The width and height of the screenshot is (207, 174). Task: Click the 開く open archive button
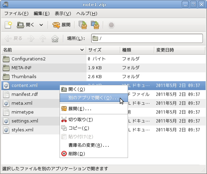26,25
